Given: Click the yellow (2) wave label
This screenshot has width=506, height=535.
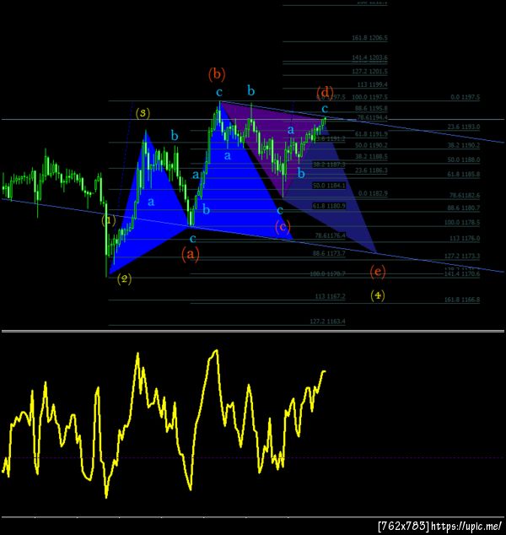Looking at the screenshot, I should [x=124, y=279].
